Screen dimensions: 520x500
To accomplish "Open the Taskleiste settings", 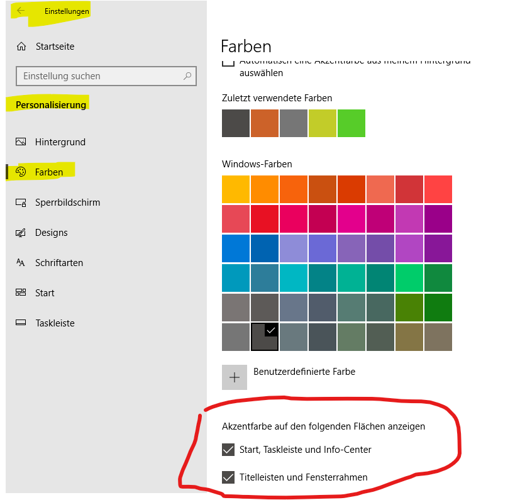I will point(55,323).
